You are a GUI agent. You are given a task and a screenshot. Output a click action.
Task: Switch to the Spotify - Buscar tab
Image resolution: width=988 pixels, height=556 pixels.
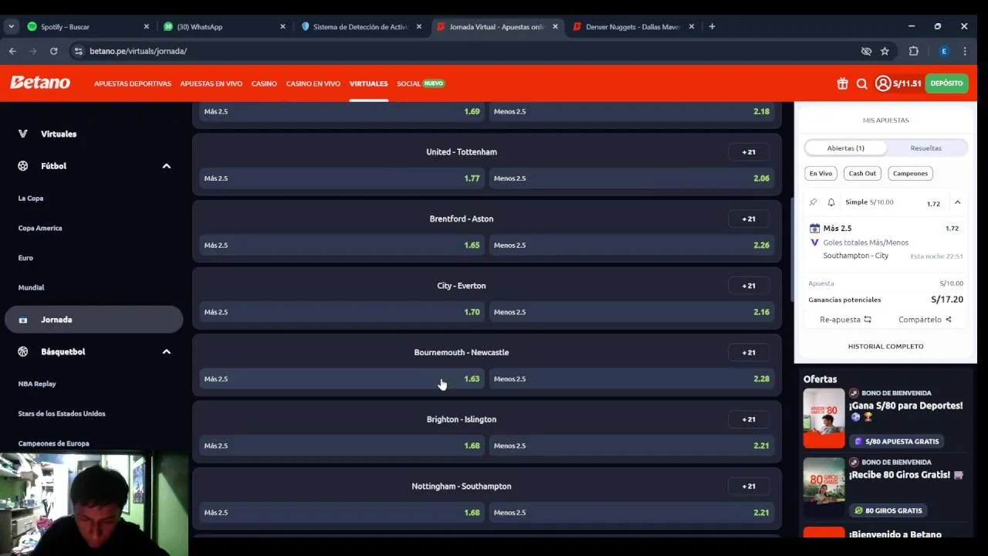pyautogui.click(x=87, y=26)
